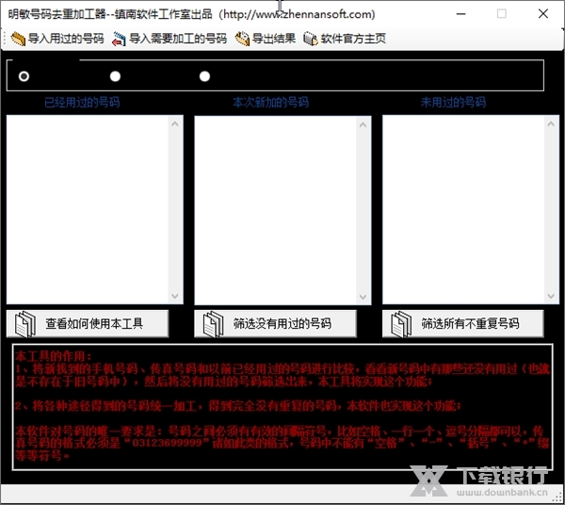
Task: Click the down arrow of 未用过的号码 scrollbar
Action: (551, 296)
